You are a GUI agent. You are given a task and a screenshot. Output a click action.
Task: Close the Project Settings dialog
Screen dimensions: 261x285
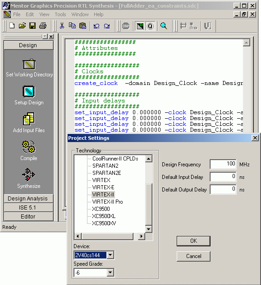(255, 138)
